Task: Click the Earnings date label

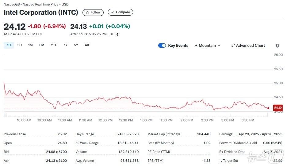Action: tap(228, 134)
